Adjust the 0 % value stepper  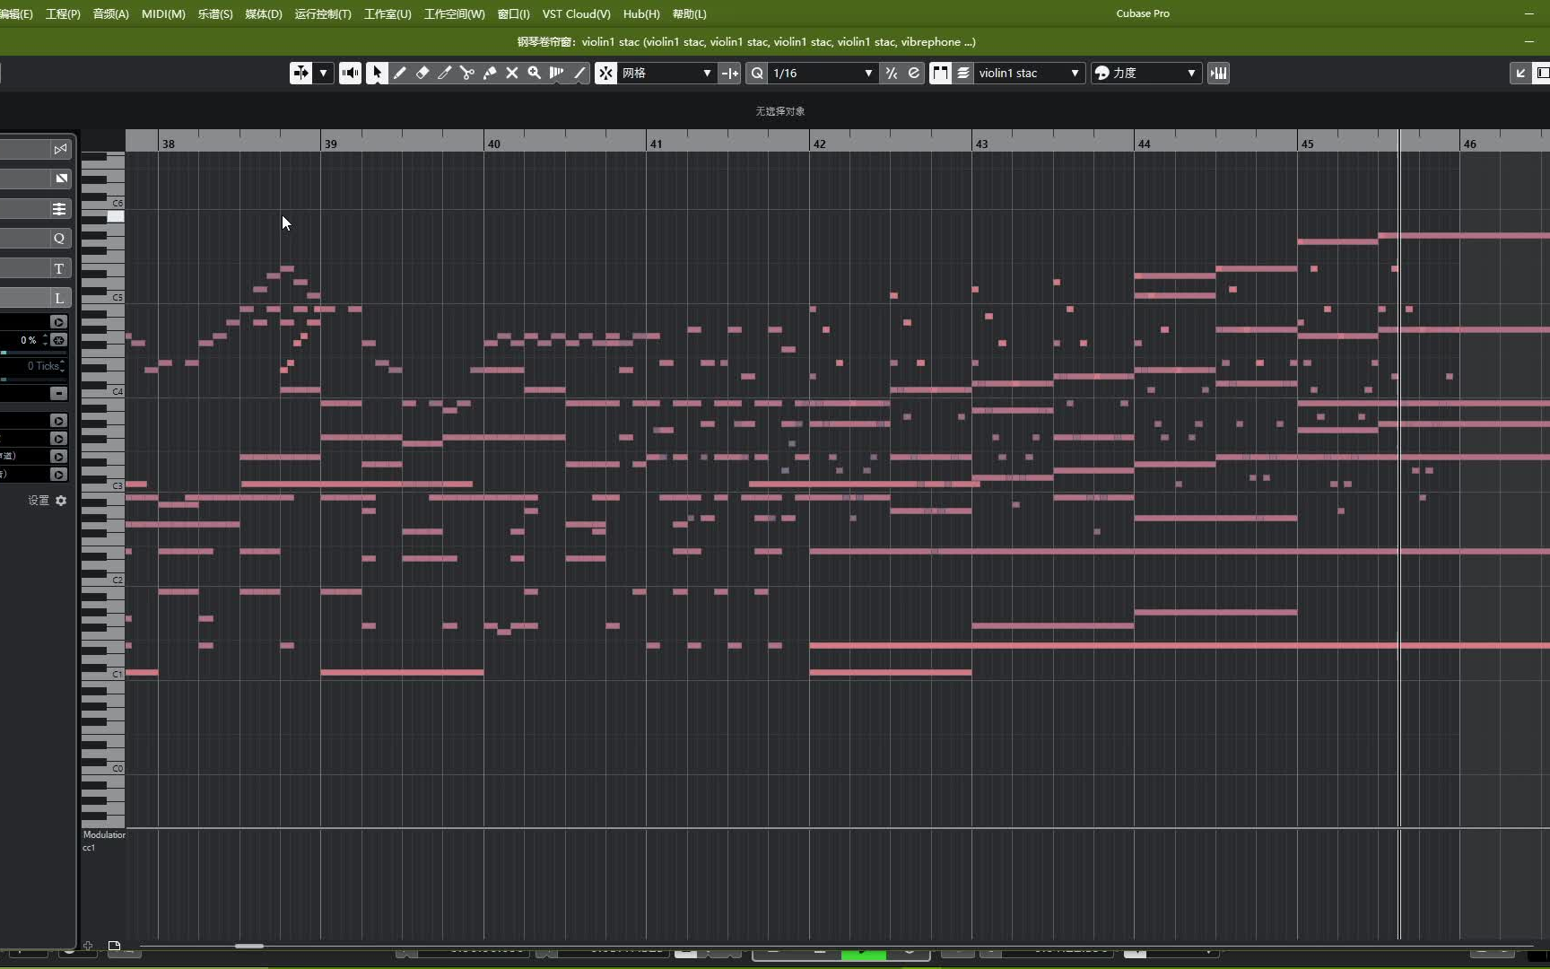click(45, 340)
